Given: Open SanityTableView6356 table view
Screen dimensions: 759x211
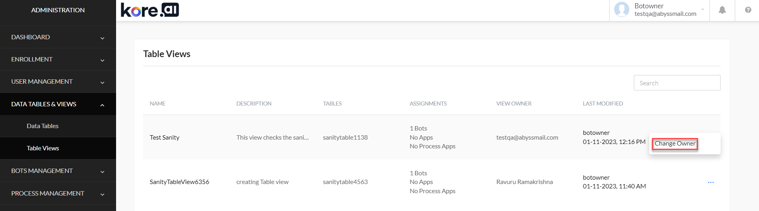Looking at the screenshot, I should tap(179, 182).
